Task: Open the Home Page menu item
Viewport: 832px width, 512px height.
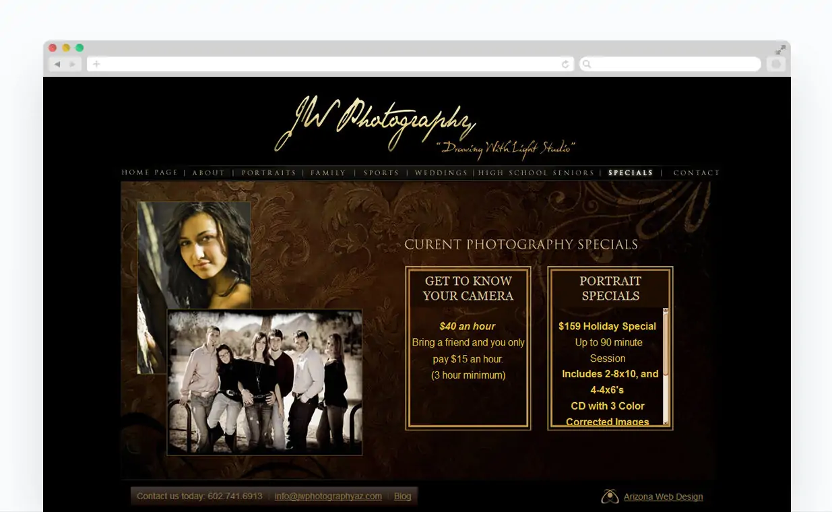Action: point(150,173)
